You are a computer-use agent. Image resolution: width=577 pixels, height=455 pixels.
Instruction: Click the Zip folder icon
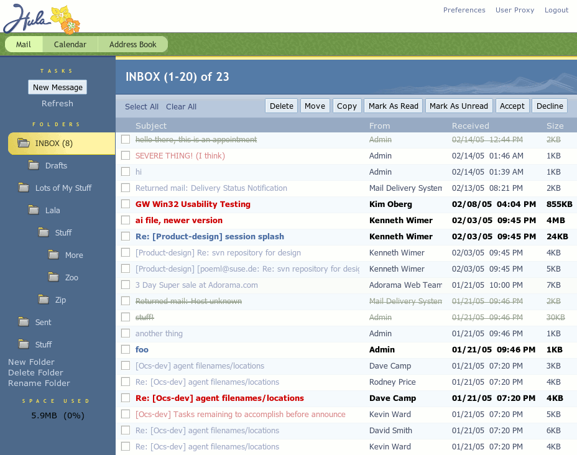[x=44, y=300]
